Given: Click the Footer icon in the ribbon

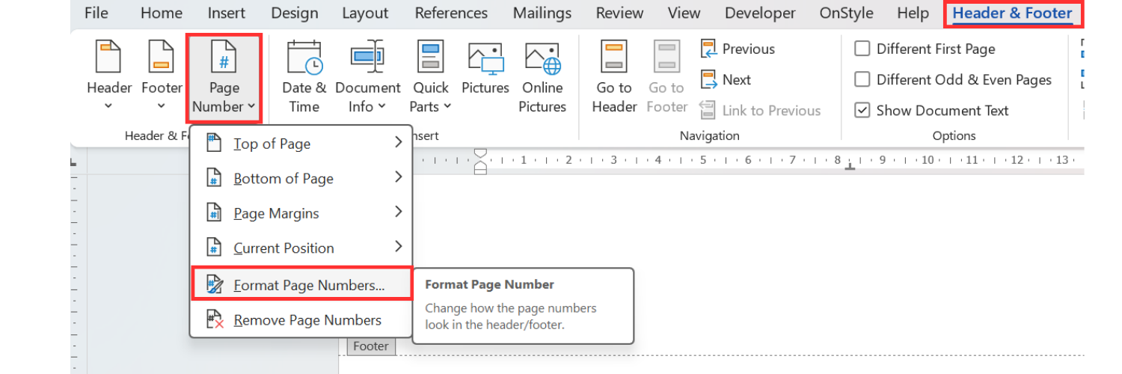Looking at the screenshot, I should point(162,57).
